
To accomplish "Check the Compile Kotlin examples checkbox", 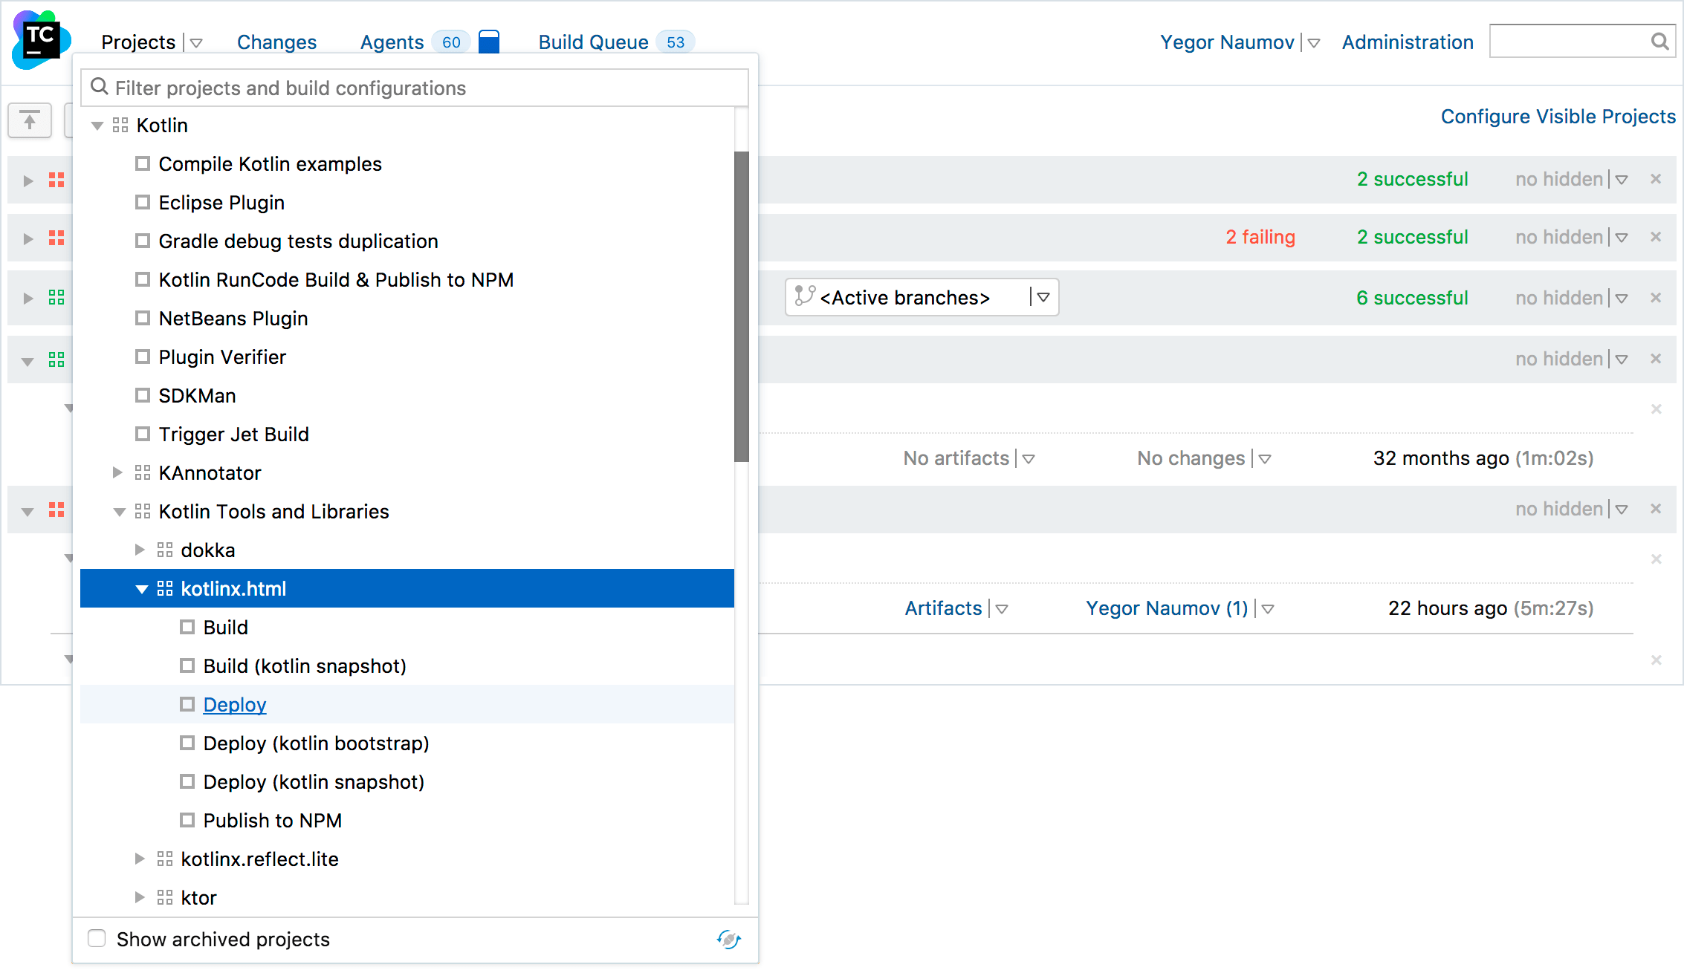I will click(x=143, y=163).
